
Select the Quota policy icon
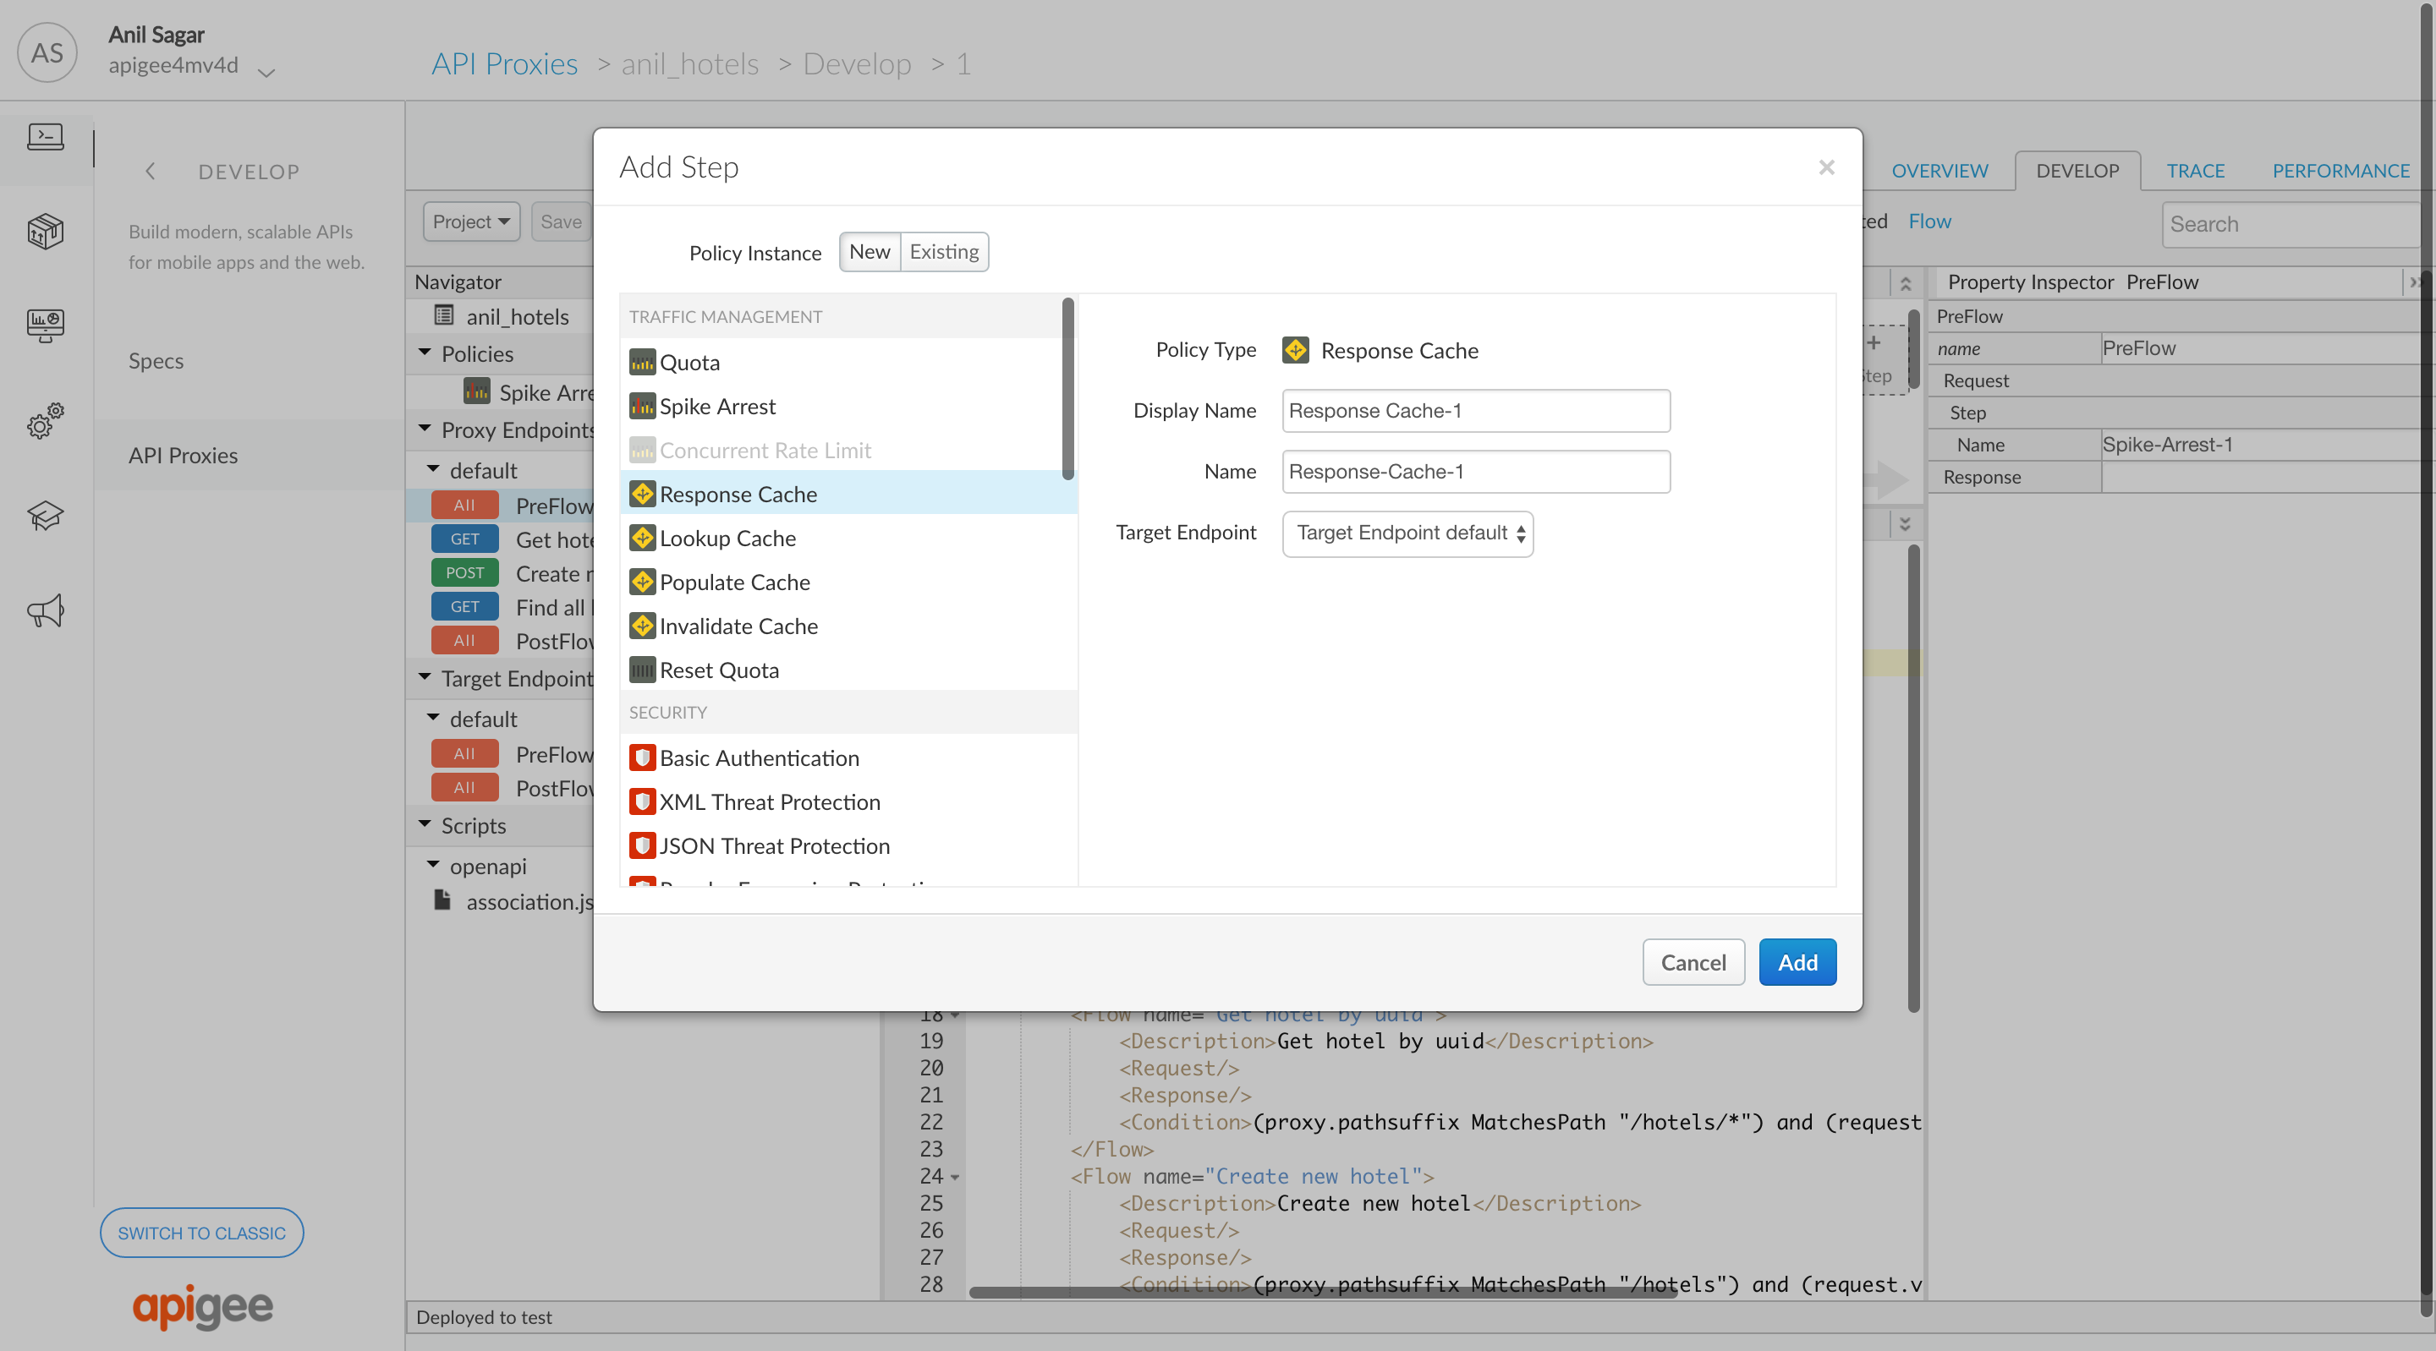coord(642,363)
